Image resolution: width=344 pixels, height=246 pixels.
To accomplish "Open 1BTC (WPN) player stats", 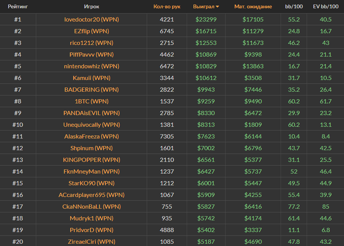I will 91,102.
